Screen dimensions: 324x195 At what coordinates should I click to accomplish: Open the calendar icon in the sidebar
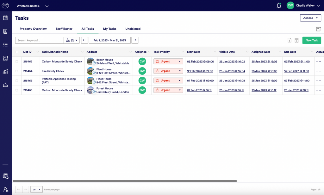[x=5, y=18]
